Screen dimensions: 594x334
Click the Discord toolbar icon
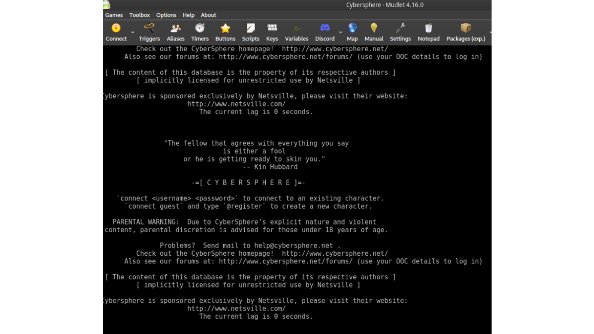click(x=325, y=32)
